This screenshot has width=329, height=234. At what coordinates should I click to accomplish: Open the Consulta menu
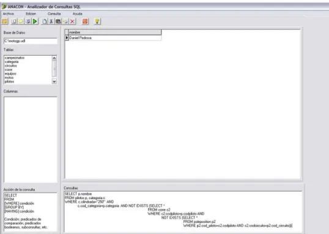[54, 13]
